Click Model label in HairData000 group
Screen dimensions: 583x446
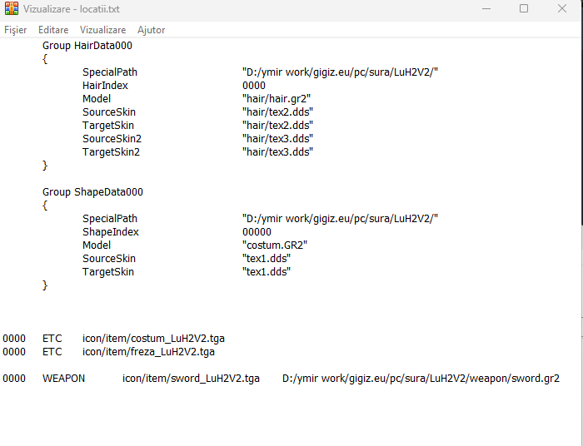[x=97, y=99]
